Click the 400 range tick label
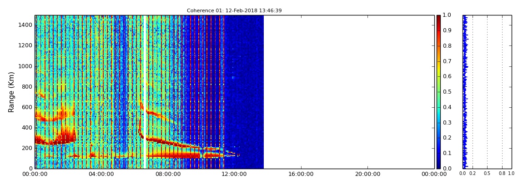The image size is (523, 185). point(27,128)
